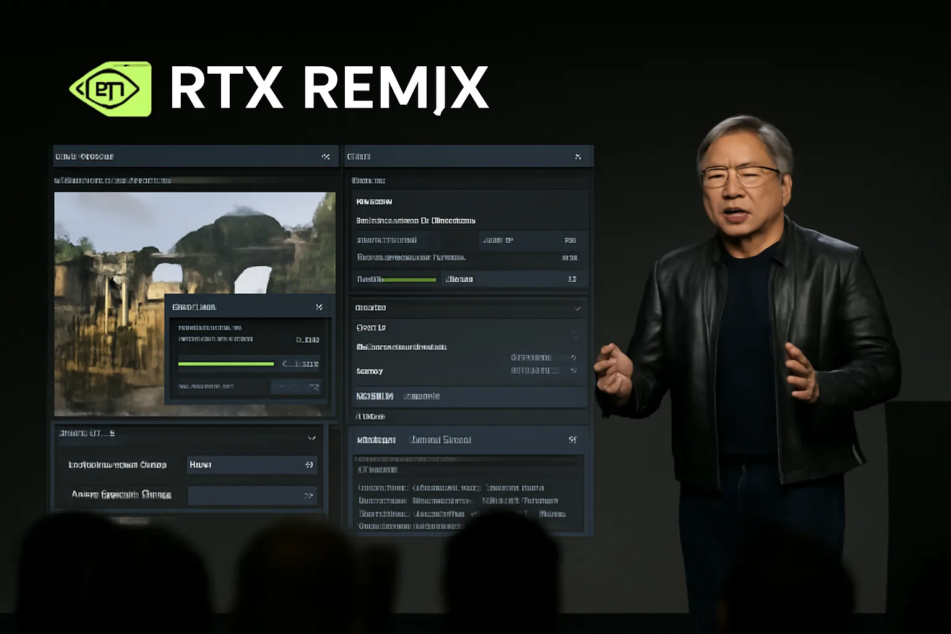Open the dropdown showing 'Hıwr'
This screenshot has height=634, width=951.
pyautogui.click(x=252, y=464)
